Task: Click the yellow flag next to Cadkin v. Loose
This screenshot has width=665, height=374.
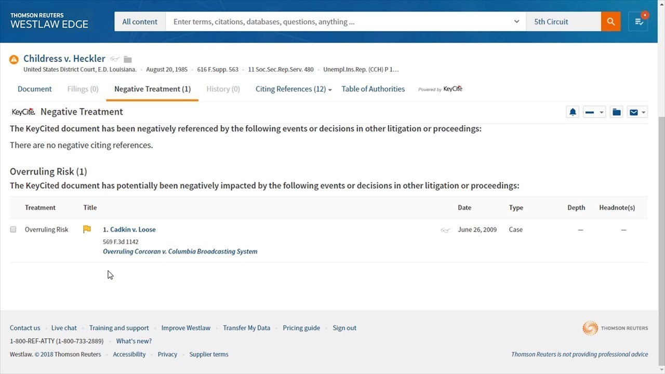Action: (87, 229)
